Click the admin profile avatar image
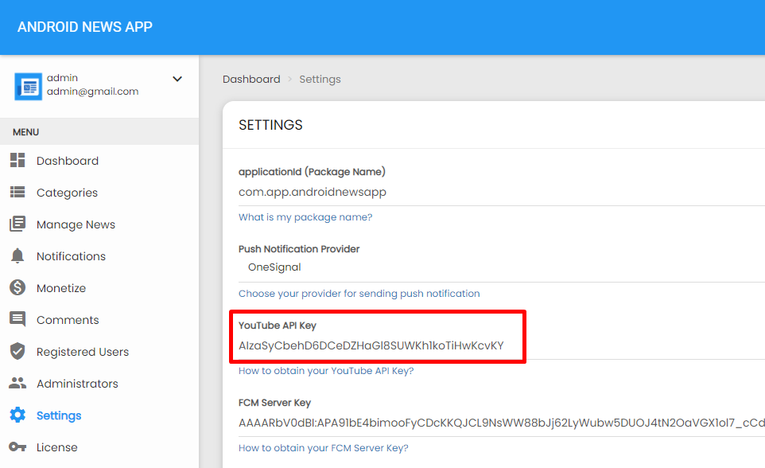765x468 pixels. (29, 87)
